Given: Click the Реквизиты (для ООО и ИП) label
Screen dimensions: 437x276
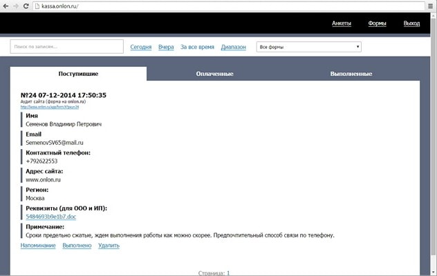Looking at the screenshot, I should 66,208.
